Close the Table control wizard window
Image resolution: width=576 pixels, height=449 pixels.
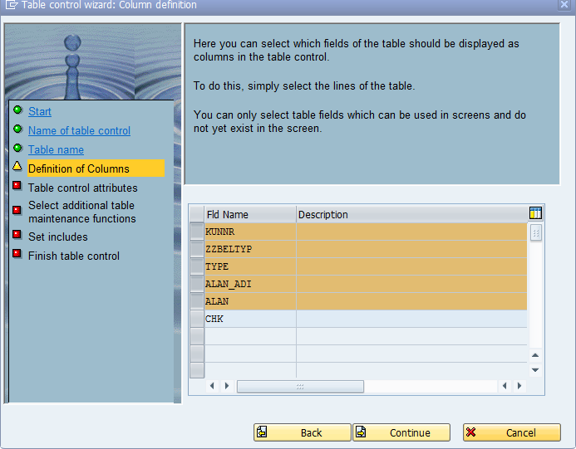[x=564, y=5]
